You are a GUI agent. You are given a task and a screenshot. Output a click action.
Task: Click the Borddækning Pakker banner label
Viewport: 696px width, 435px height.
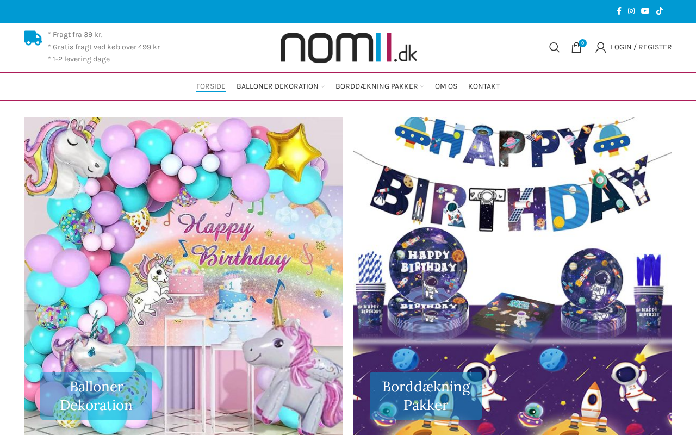tap(426, 396)
